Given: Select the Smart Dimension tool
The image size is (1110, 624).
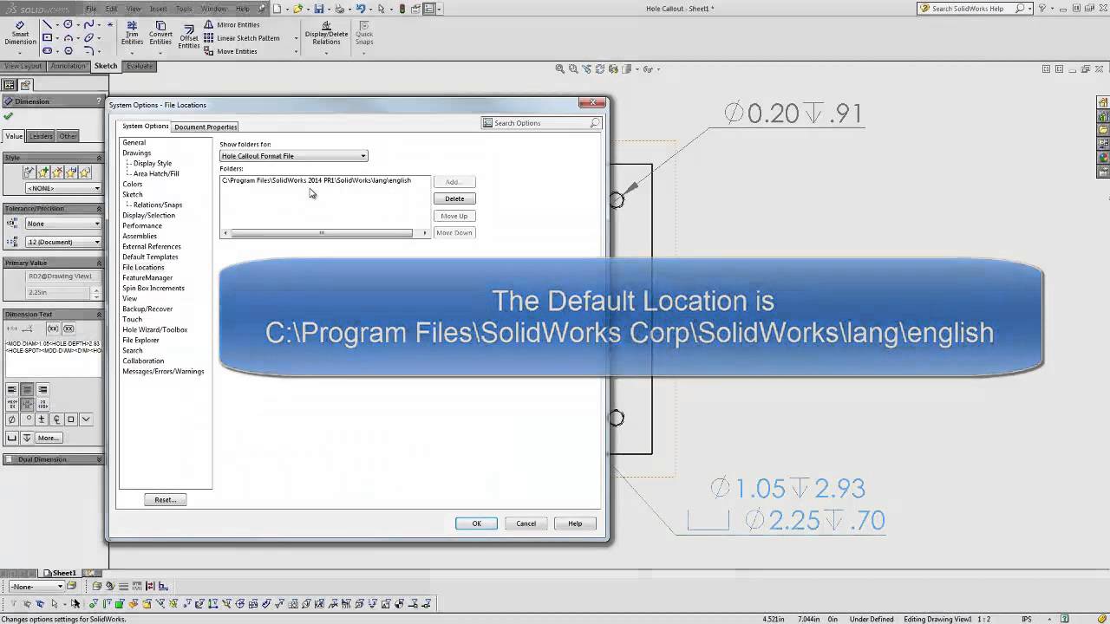Looking at the screenshot, I should [x=20, y=33].
